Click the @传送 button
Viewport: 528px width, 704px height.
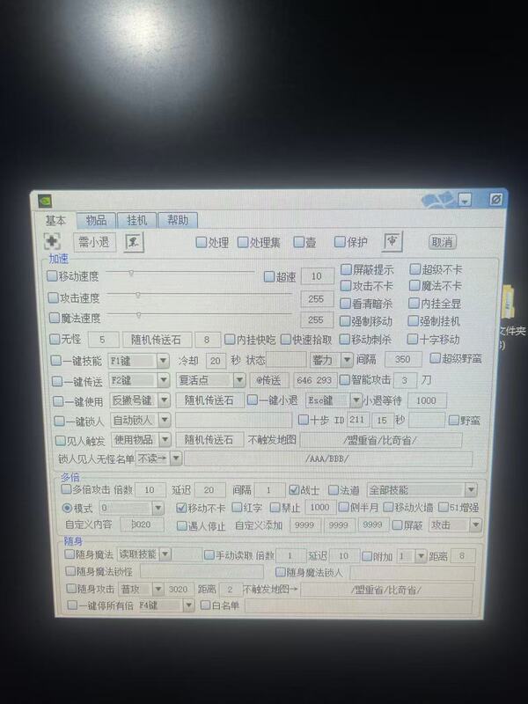tap(268, 380)
